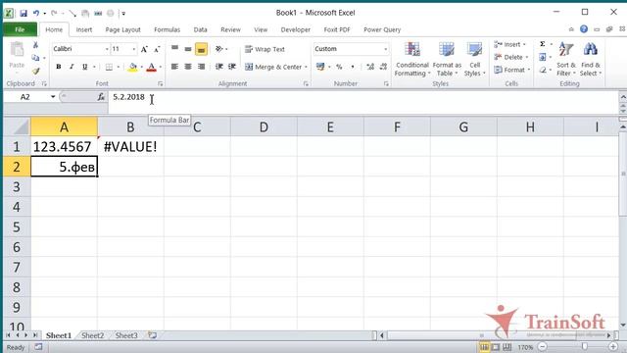The image size is (627, 353).
Task: Open the Data tab
Action: (x=200, y=29)
